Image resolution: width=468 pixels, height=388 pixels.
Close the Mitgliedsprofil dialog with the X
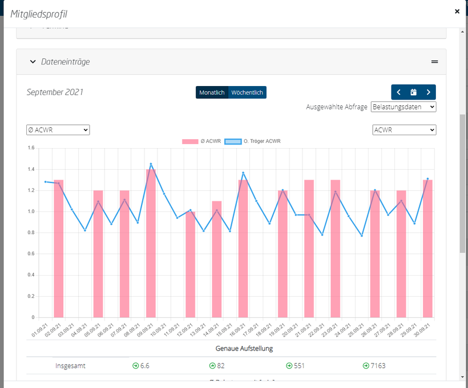point(457,11)
